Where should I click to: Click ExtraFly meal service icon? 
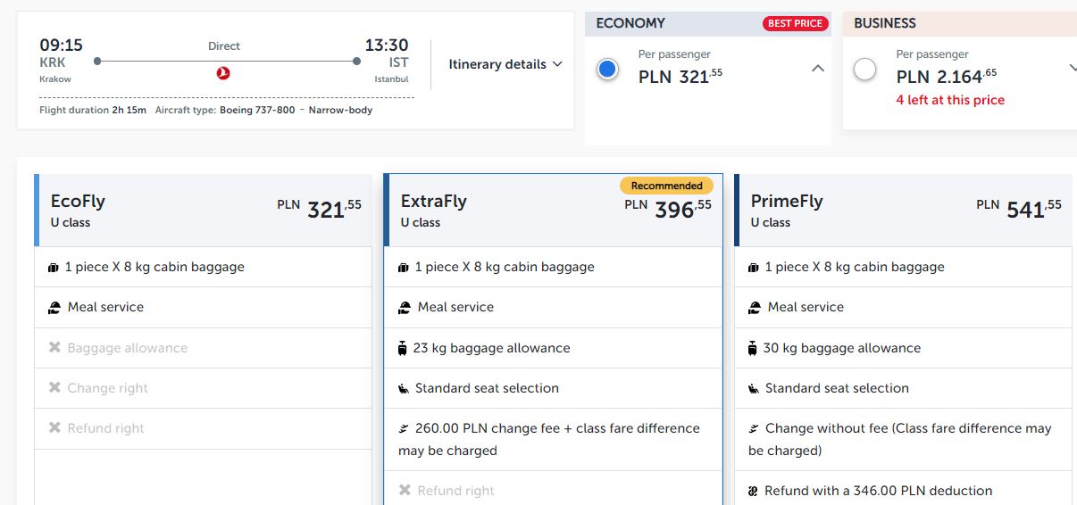pos(405,308)
